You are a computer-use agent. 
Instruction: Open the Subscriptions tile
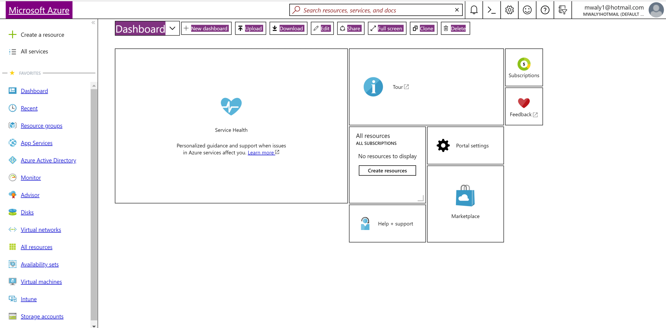[524, 68]
